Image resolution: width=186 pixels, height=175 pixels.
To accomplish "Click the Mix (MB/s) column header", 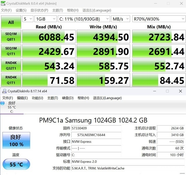I will point(159,27).
